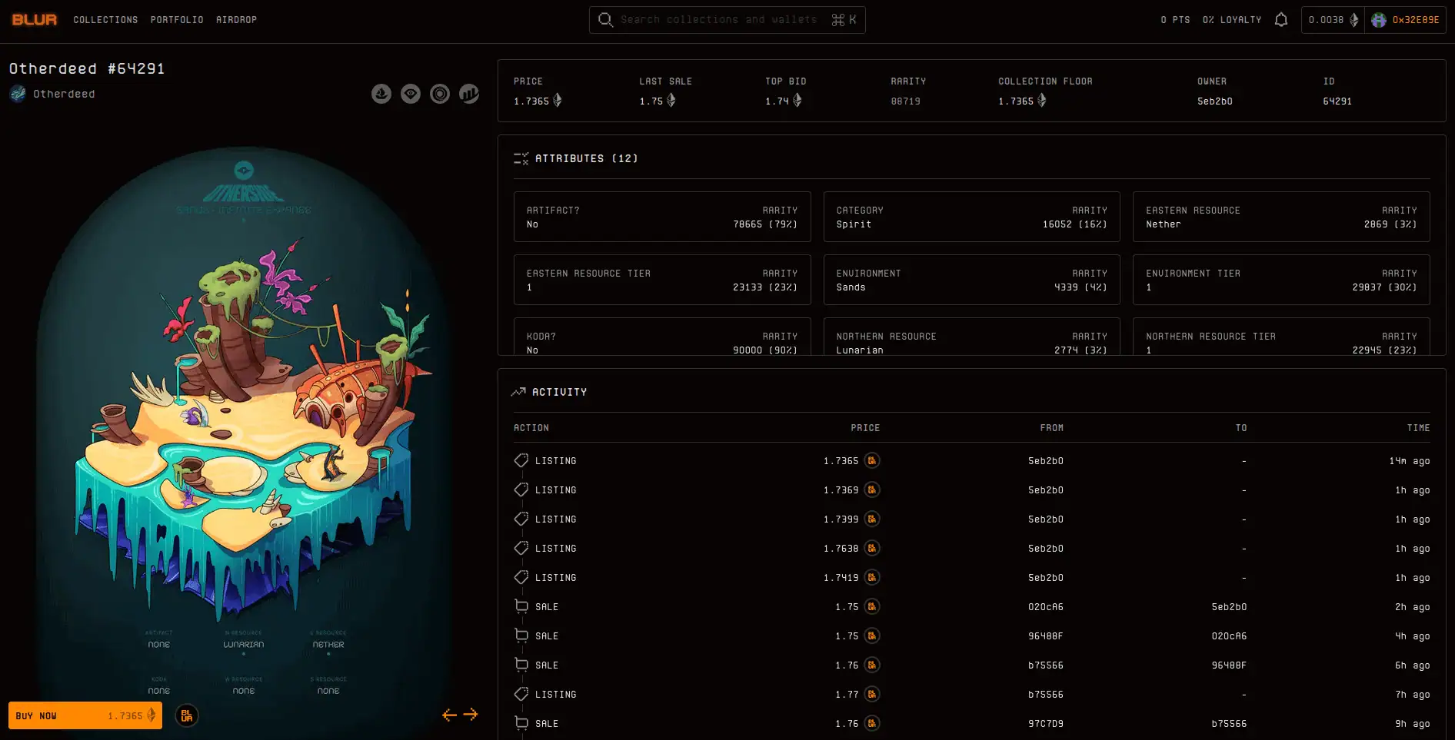
Task: Open buyer 96488F in 6h ago sale
Action: 1229,665
